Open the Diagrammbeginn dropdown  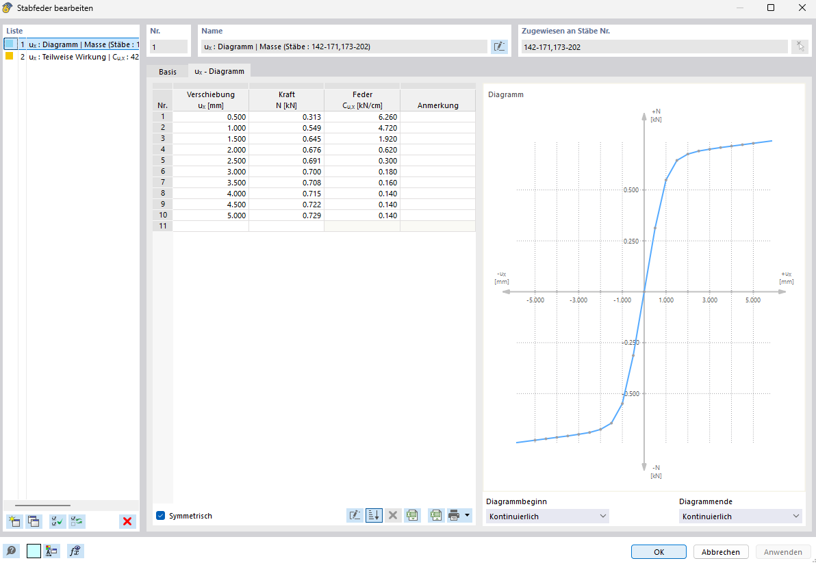pyautogui.click(x=547, y=516)
